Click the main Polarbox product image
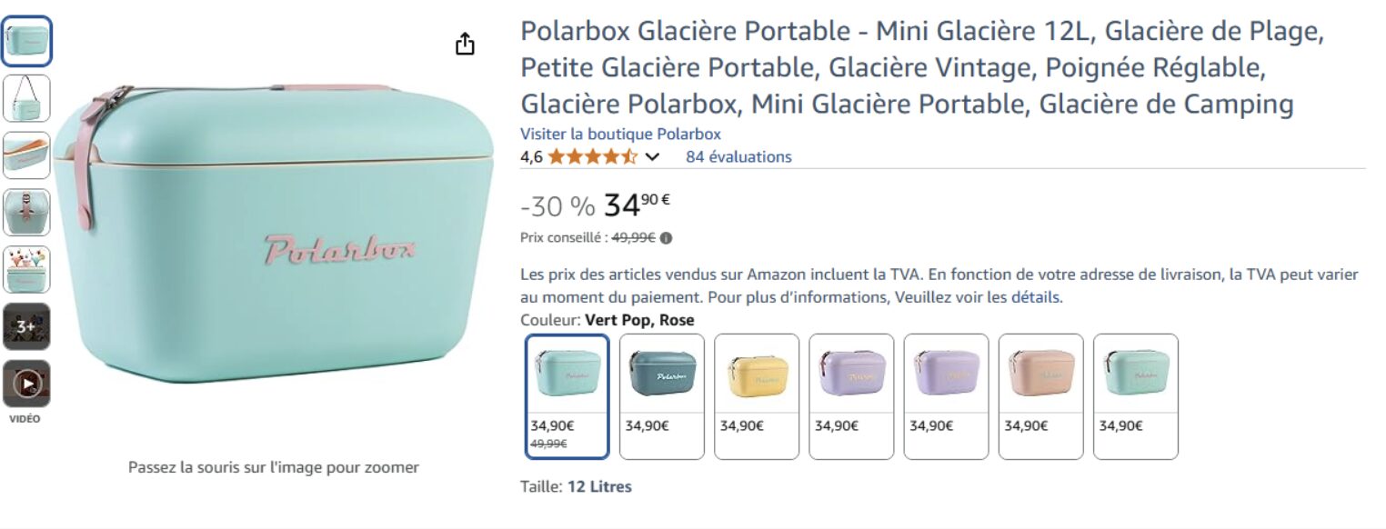The height and width of the screenshot is (529, 1386). pos(273,236)
